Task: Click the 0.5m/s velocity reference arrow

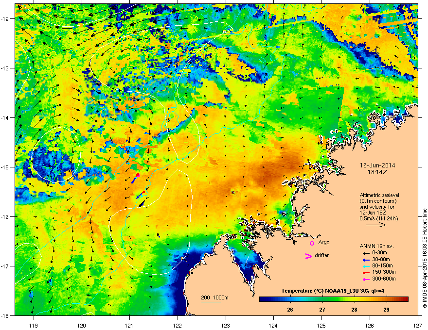Action: point(376,225)
